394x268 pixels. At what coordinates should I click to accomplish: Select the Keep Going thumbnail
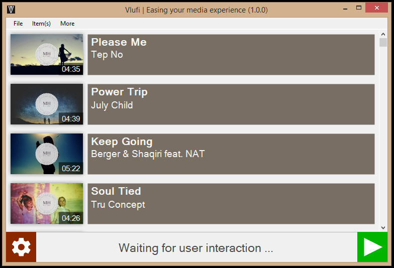(47, 154)
